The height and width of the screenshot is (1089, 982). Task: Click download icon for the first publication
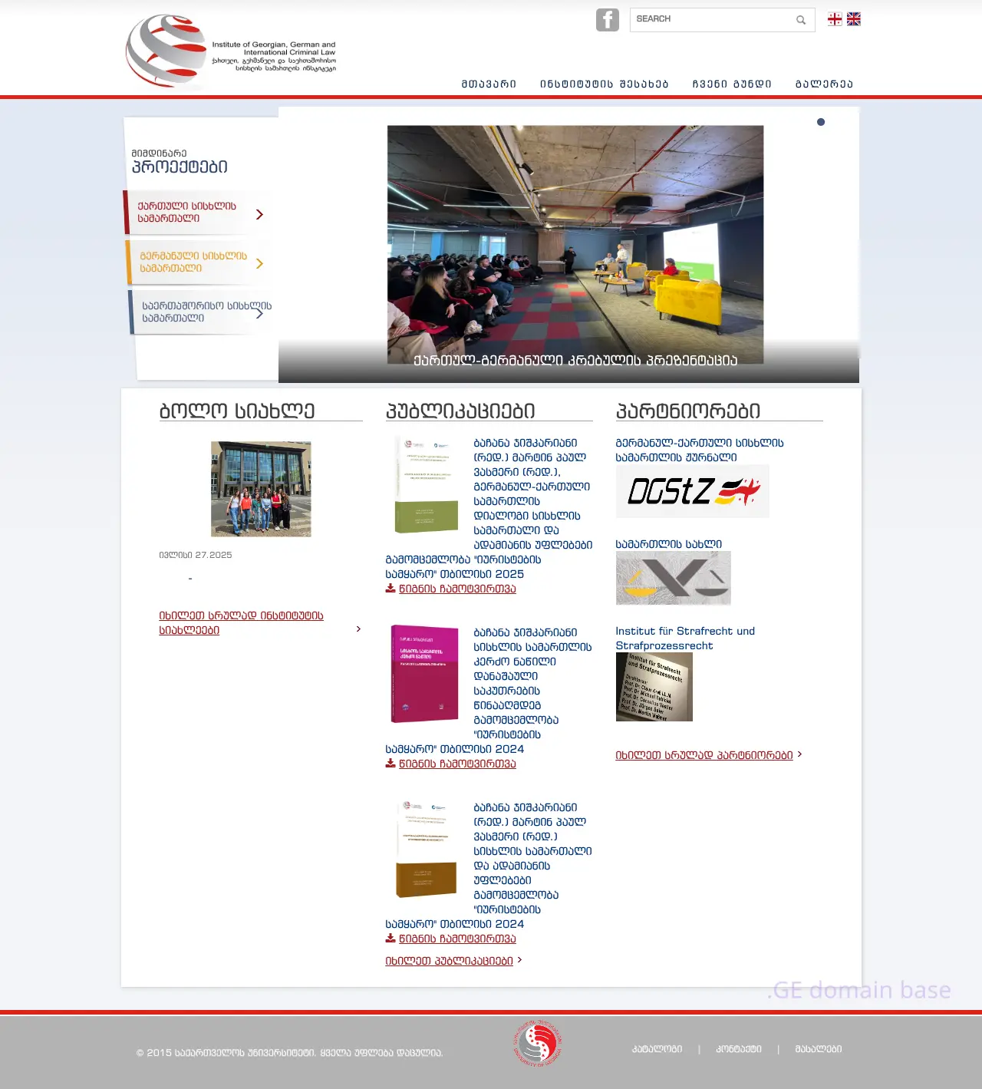390,589
